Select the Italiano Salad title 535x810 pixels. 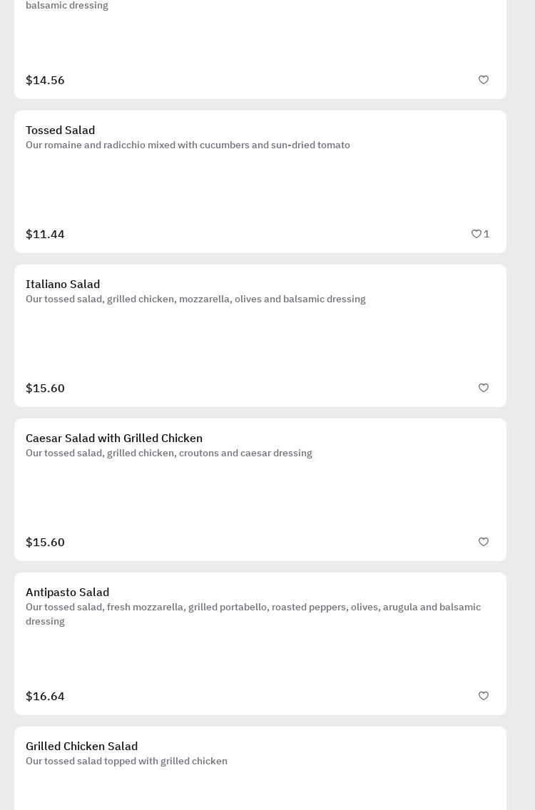pyautogui.click(x=63, y=284)
